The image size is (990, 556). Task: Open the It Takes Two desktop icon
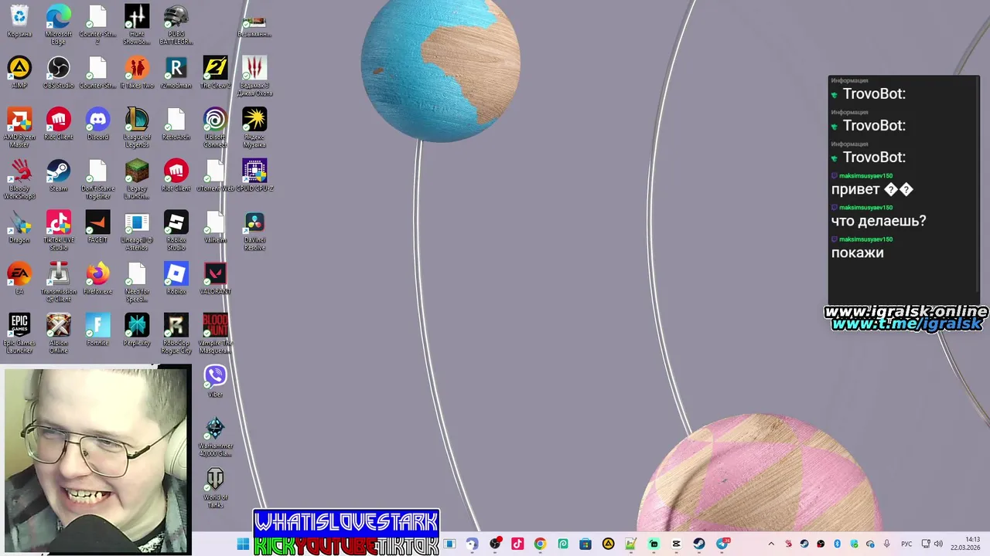[x=137, y=73]
